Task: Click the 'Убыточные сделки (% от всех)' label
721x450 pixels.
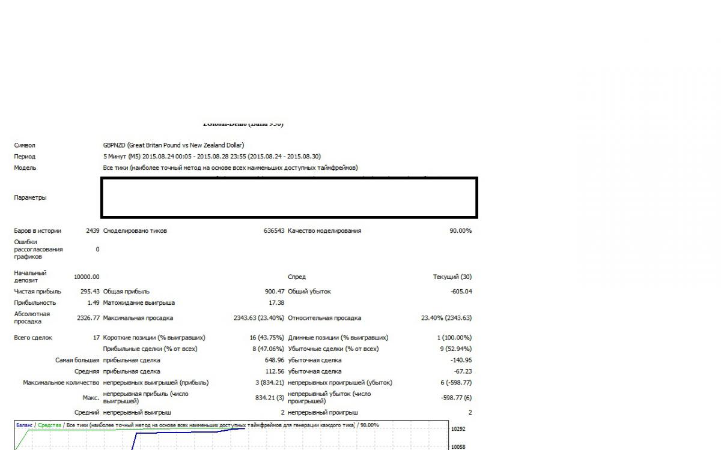Action: 333,349
